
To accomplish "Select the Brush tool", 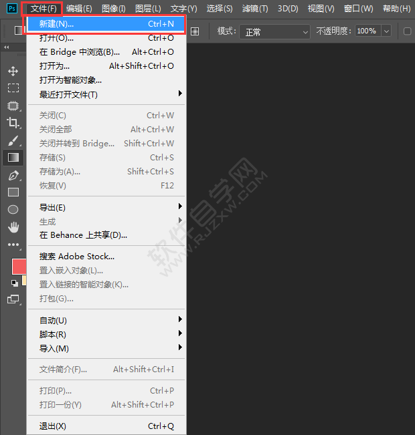I will (x=13, y=140).
